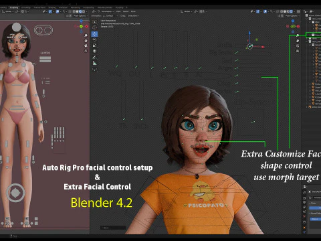This screenshot has width=321, height=241.
Task: Switch picker viewport to wireframe shading
Action: click(74, 11)
